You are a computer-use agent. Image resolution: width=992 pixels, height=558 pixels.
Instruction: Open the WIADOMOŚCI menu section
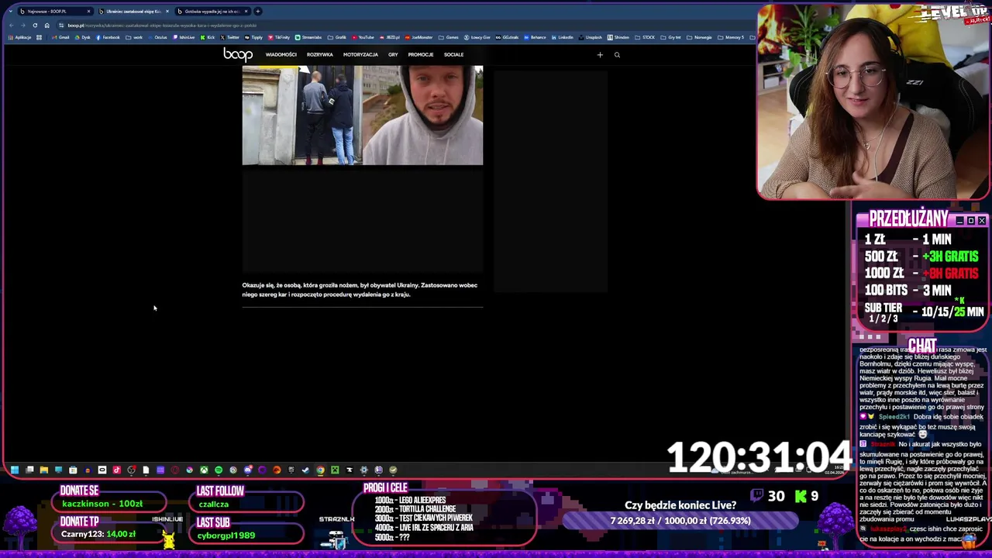point(281,54)
